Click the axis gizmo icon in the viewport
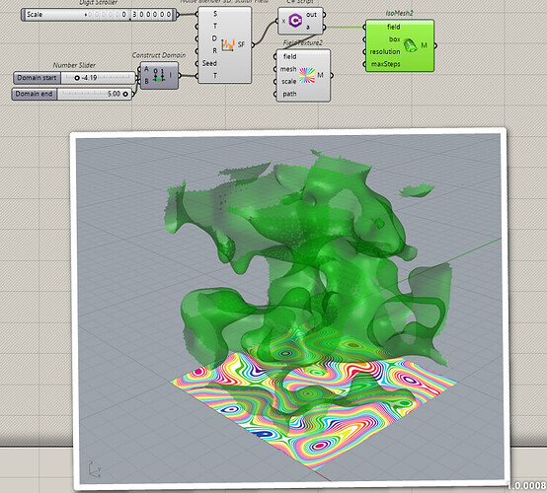 click(94, 469)
